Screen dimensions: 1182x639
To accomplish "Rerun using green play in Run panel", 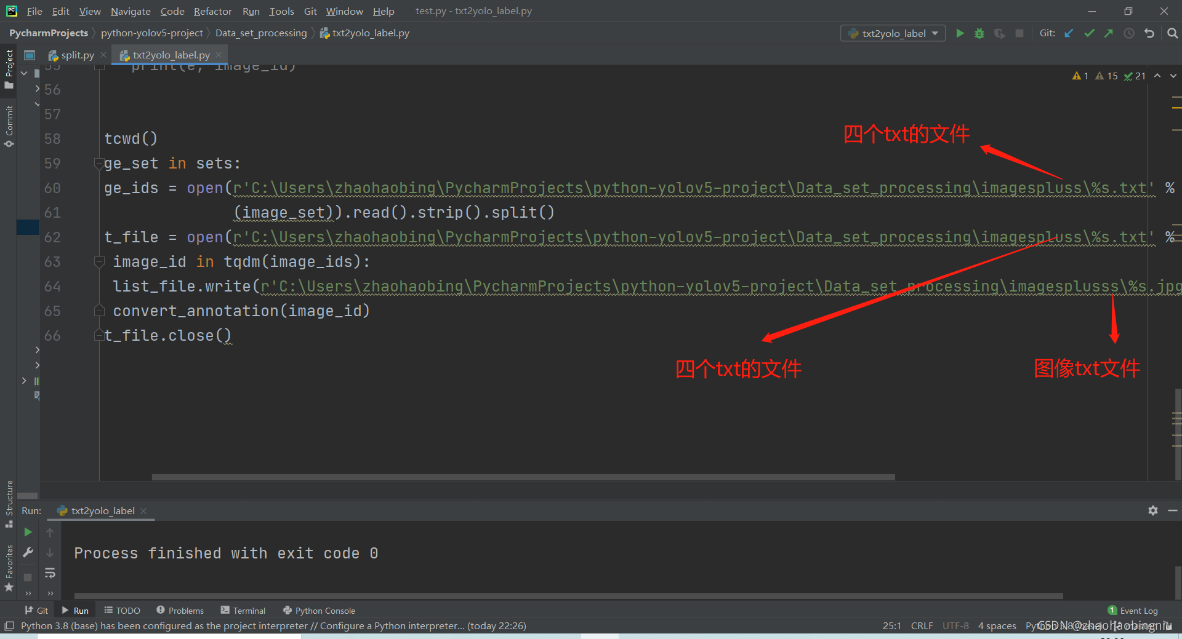I will coord(28,532).
